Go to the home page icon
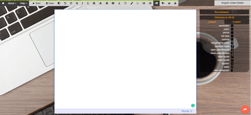Viewport: 251px width, 115px height. pos(3,3)
